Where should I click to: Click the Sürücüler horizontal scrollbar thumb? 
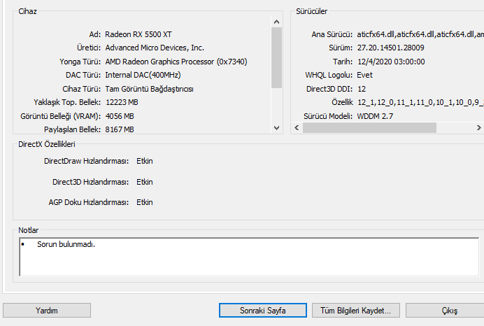[x=369, y=127]
